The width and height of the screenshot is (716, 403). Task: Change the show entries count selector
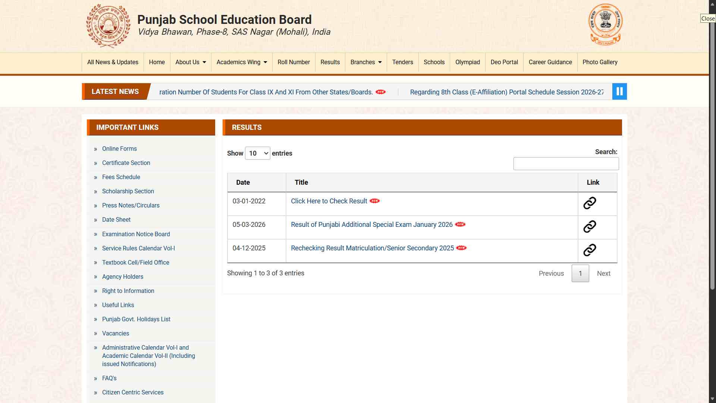(258, 153)
